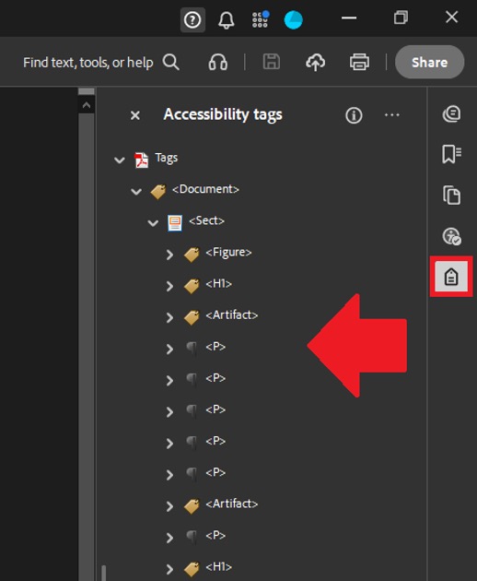The width and height of the screenshot is (477, 581).
Task: Click the printer icon
Action: click(x=359, y=62)
